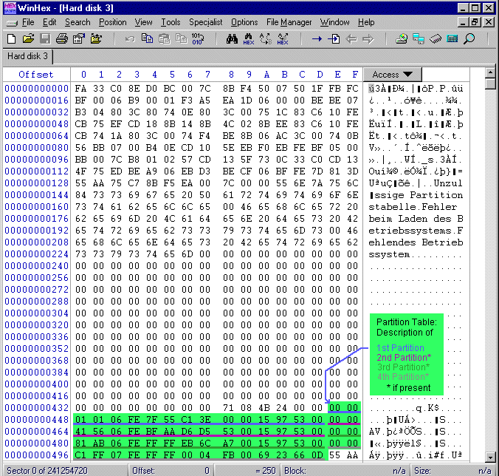This screenshot has height=476, width=499.
Task: Open the RAM editor chip icon
Action: 436,38
